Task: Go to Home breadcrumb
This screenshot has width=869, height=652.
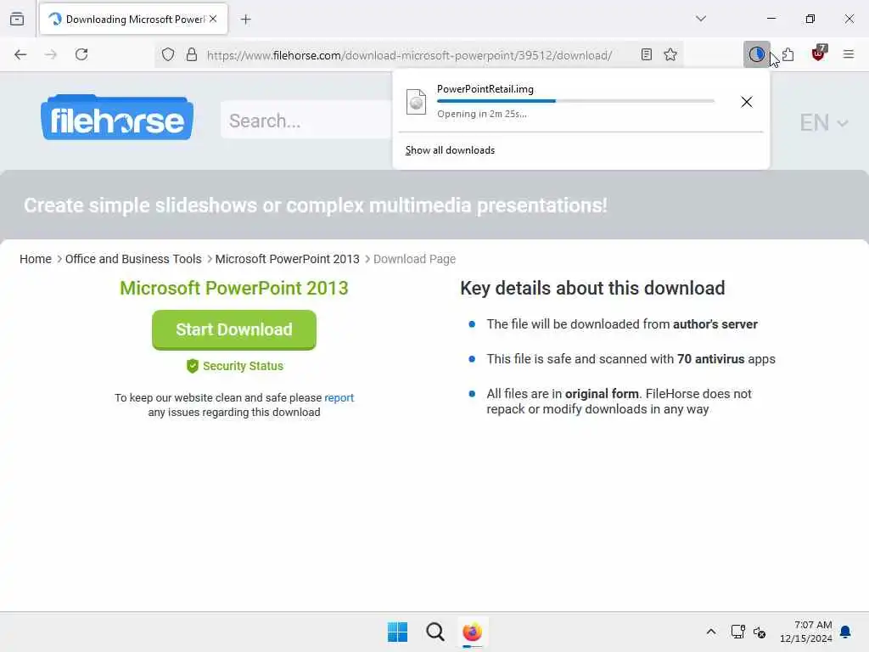Action: point(36,259)
